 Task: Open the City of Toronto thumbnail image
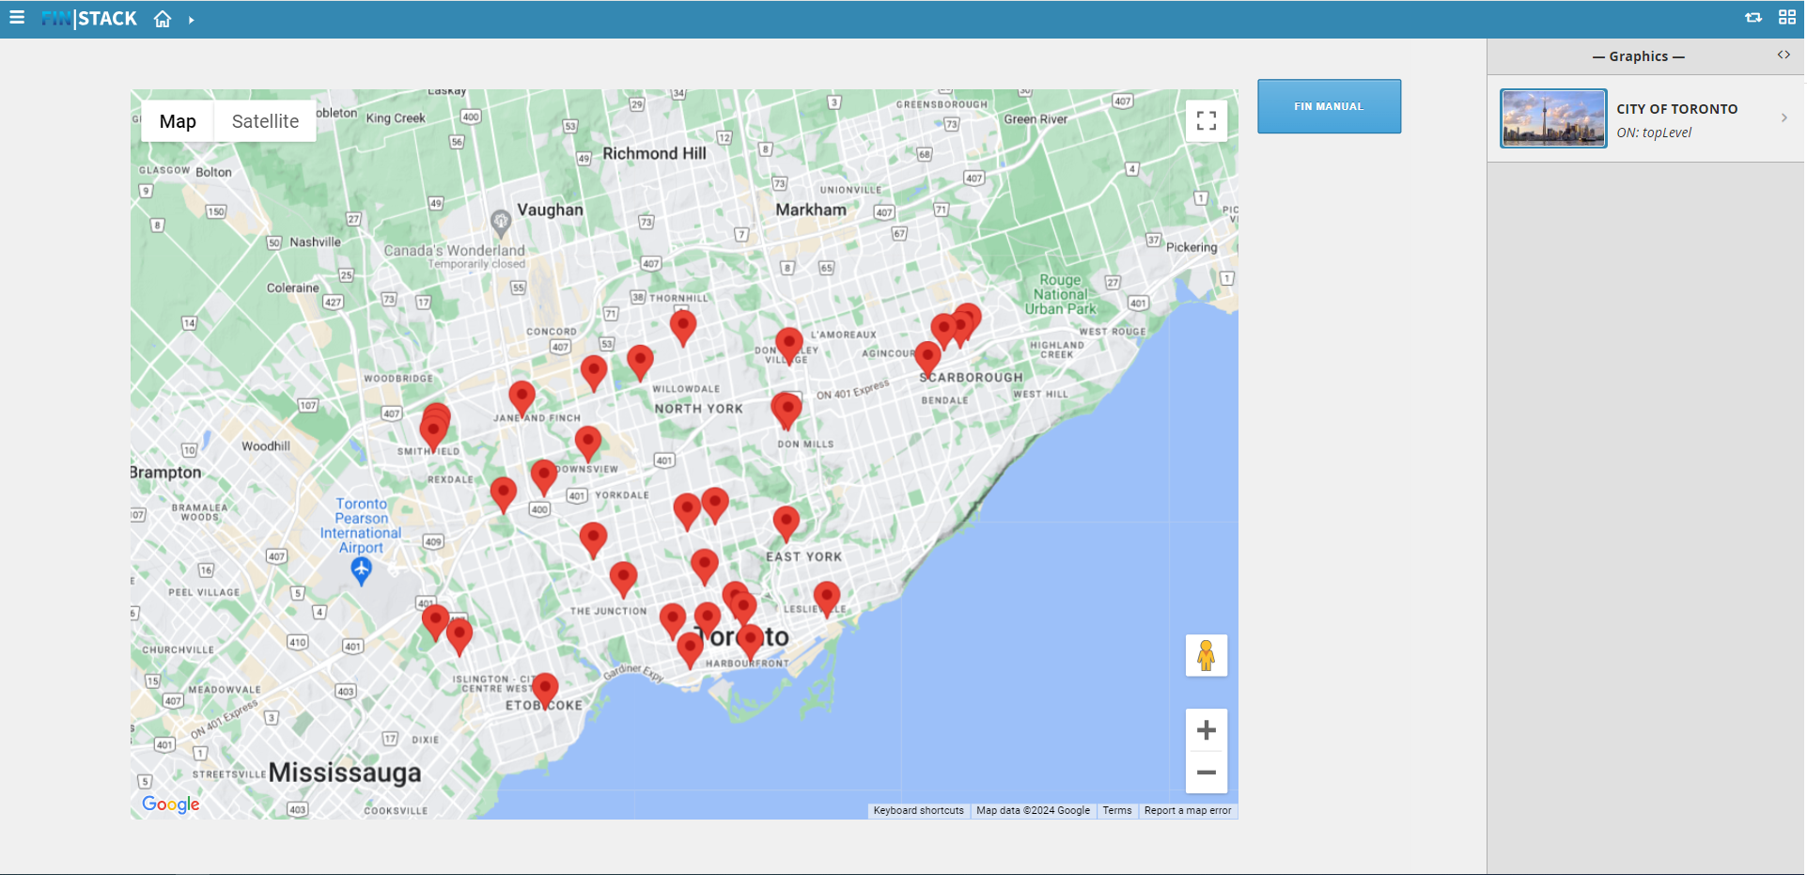click(1553, 118)
